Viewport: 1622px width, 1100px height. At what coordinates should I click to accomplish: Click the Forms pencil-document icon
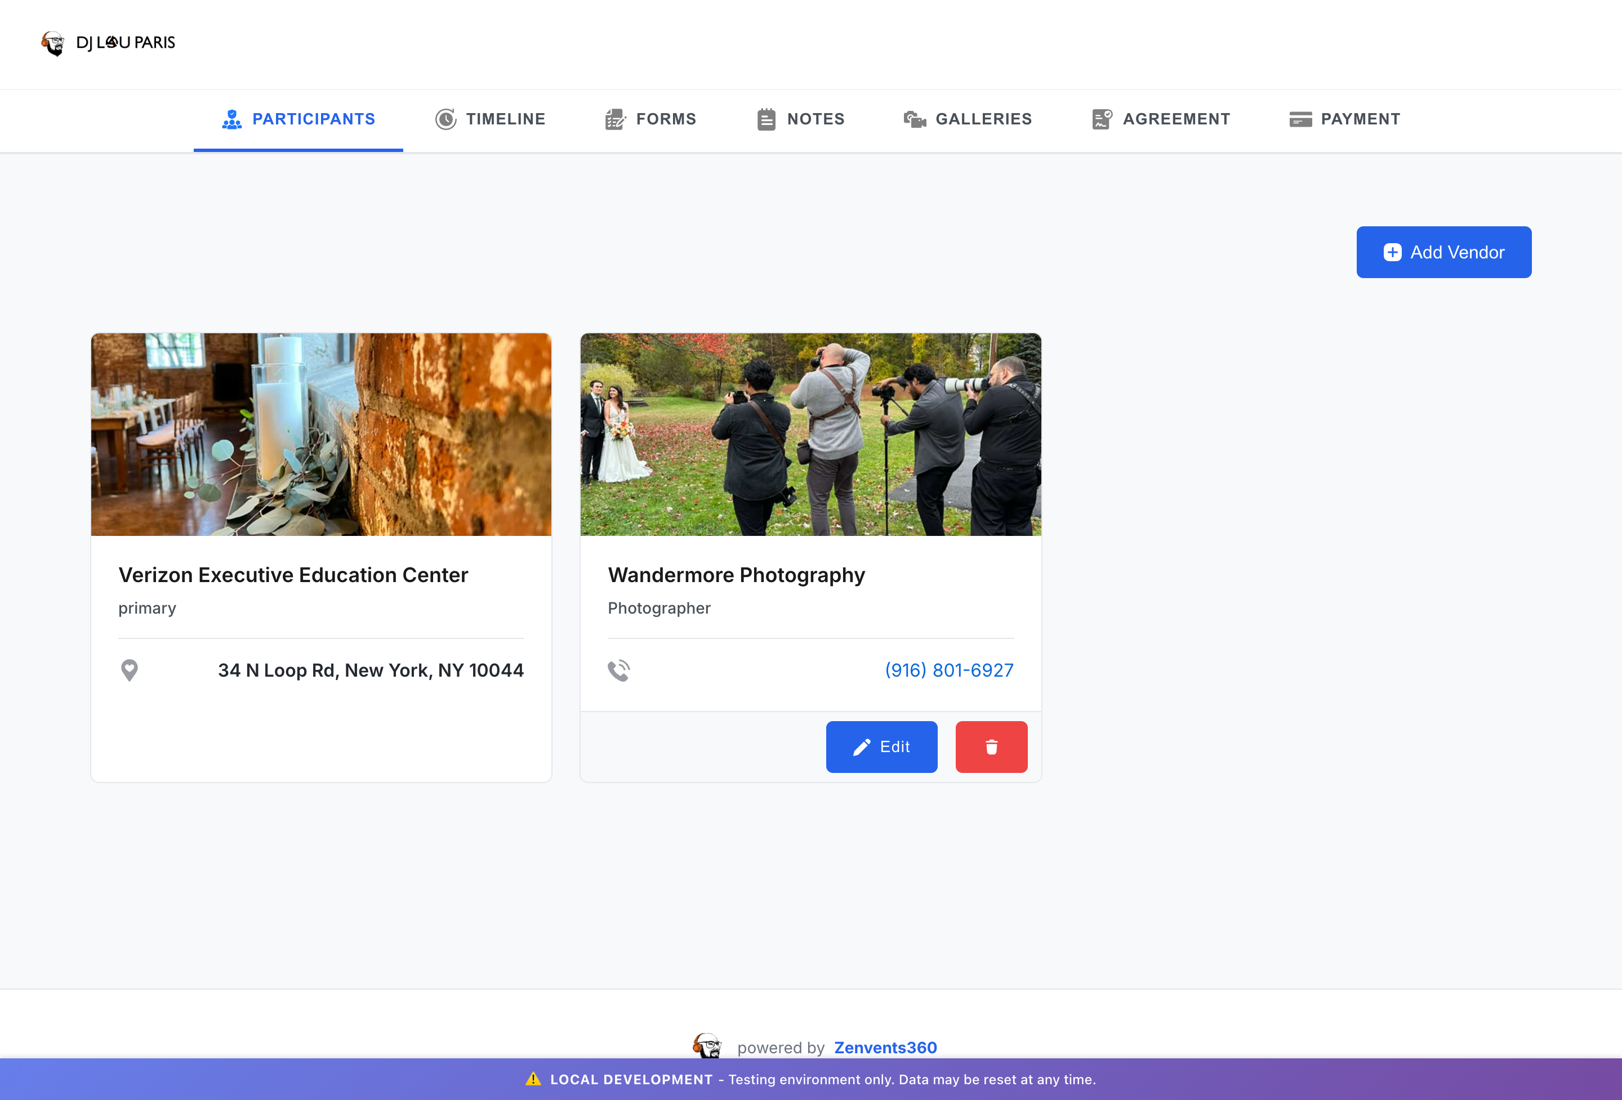[615, 119]
